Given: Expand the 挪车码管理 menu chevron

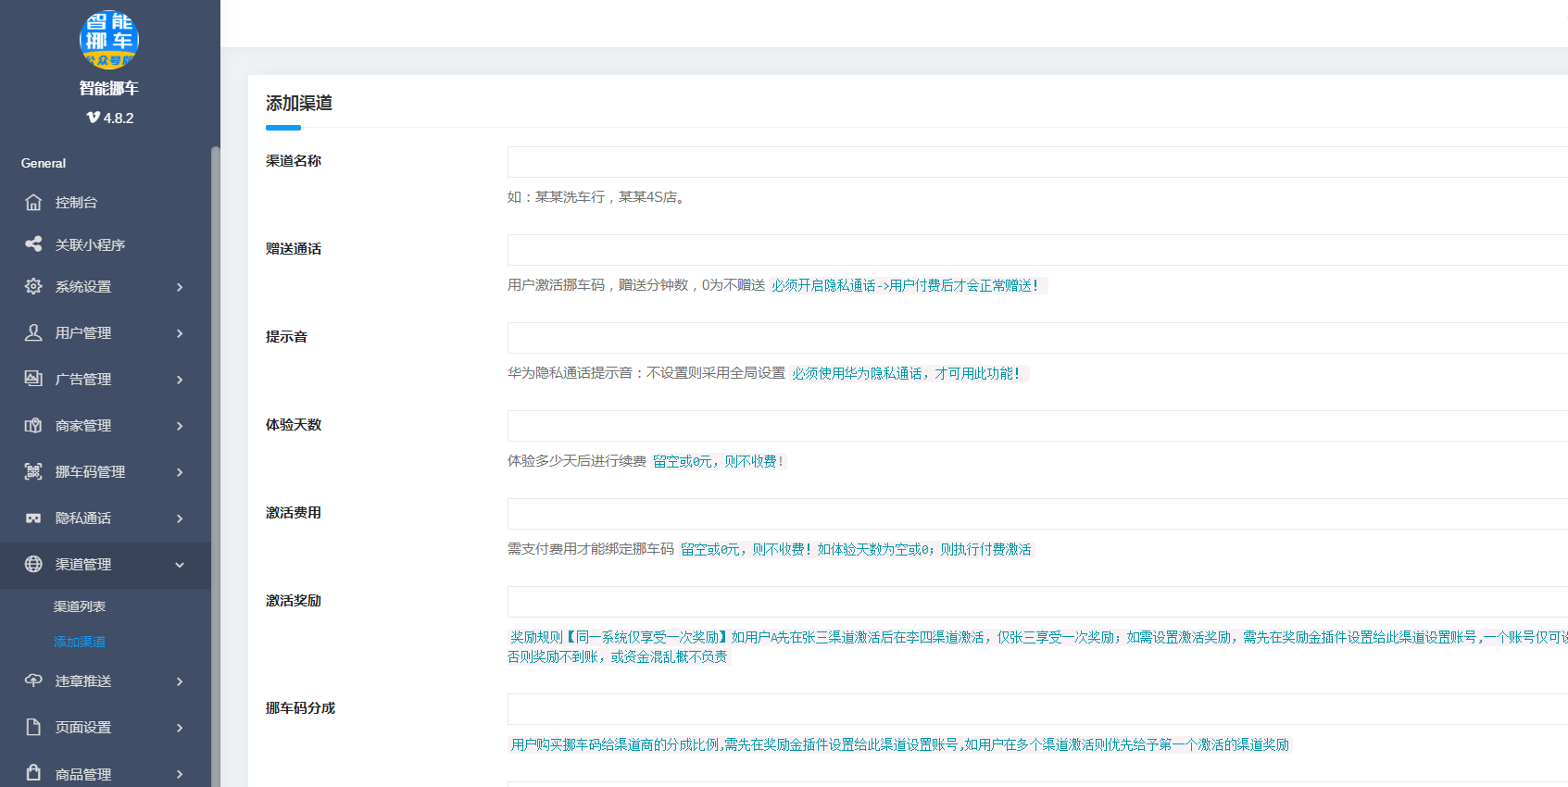Looking at the screenshot, I should (180, 472).
